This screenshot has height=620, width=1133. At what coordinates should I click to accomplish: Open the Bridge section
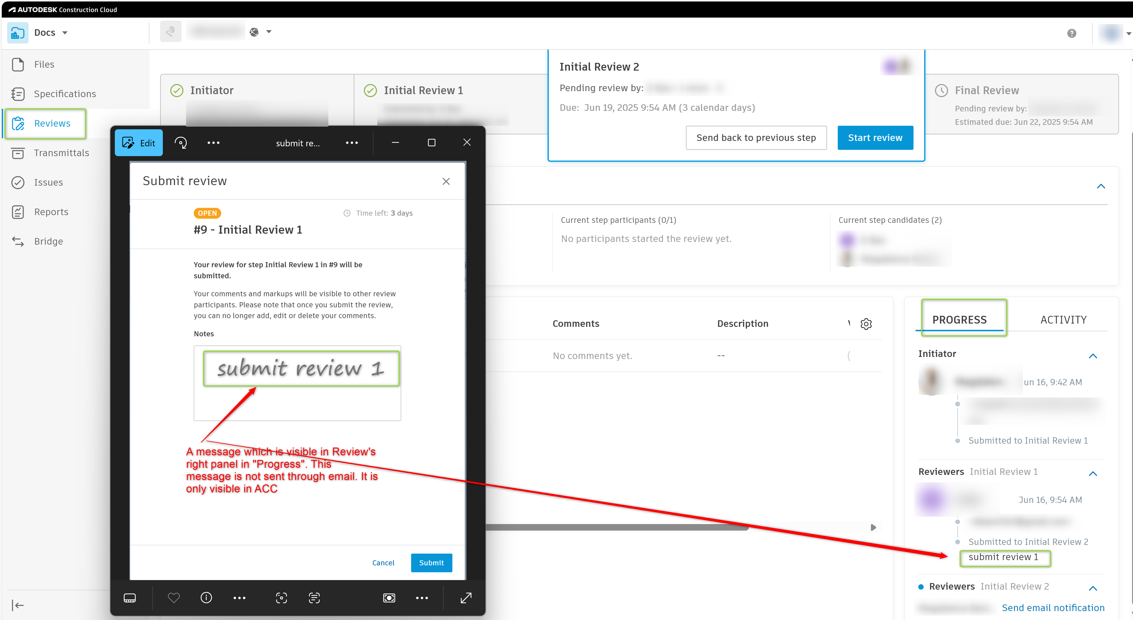(48, 241)
